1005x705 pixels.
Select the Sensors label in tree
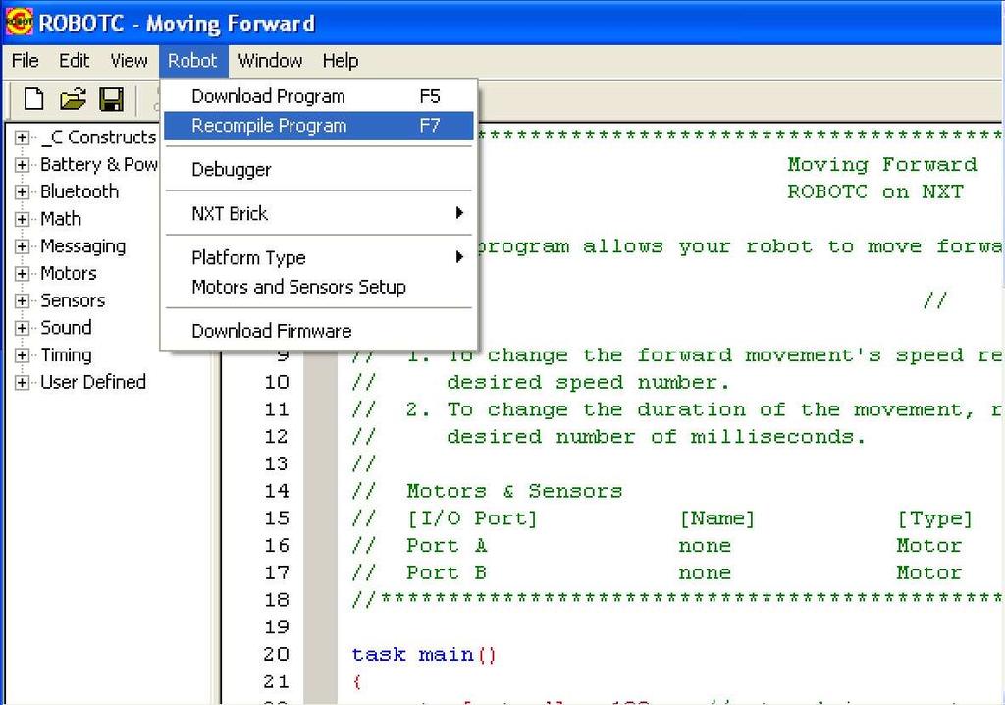pos(73,300)
